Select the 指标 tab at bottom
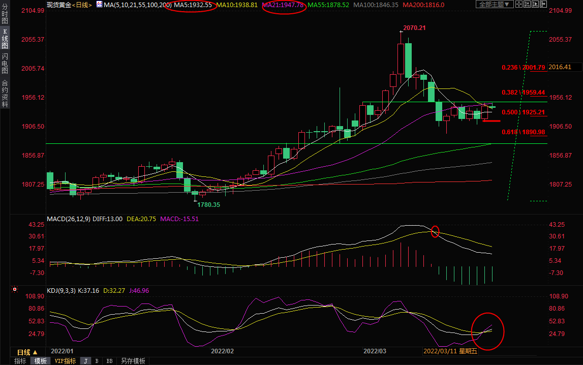 tap(20, 361)
